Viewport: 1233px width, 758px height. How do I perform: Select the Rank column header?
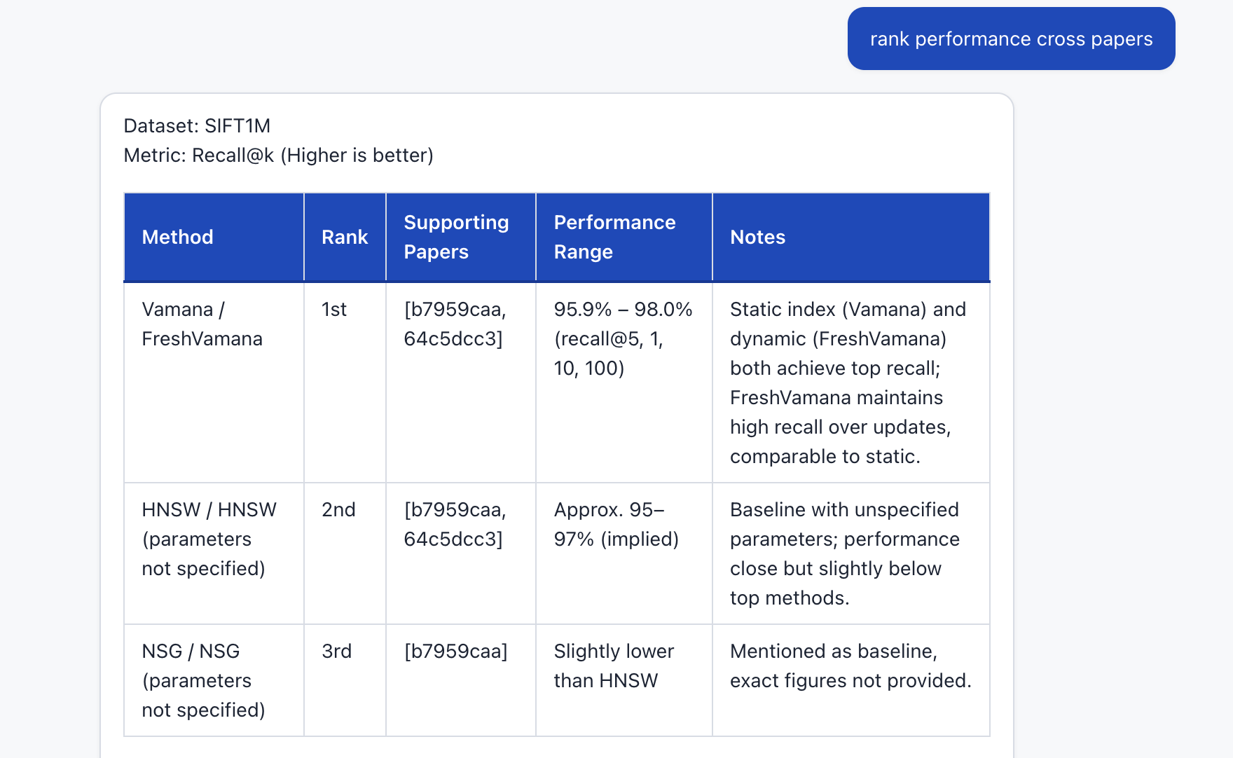(x=344, y=237)
